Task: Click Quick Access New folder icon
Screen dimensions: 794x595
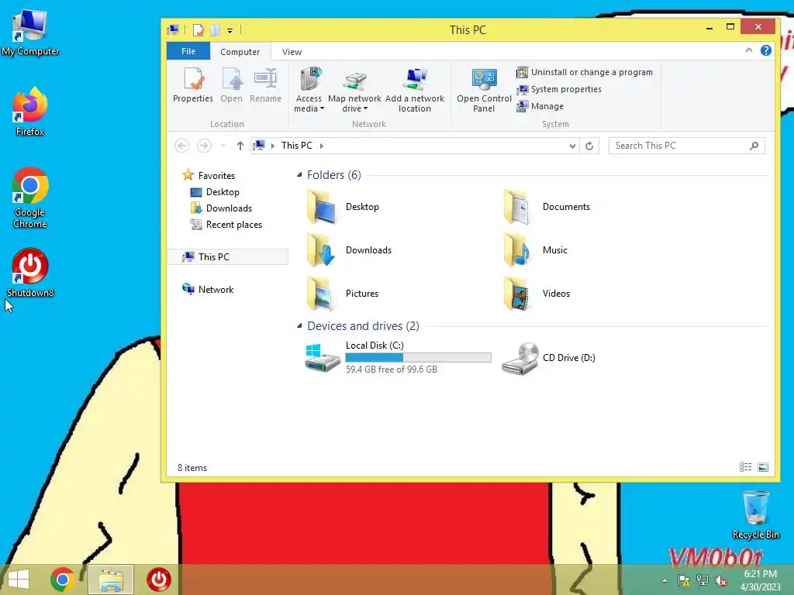Action: (x=216, y=30)
